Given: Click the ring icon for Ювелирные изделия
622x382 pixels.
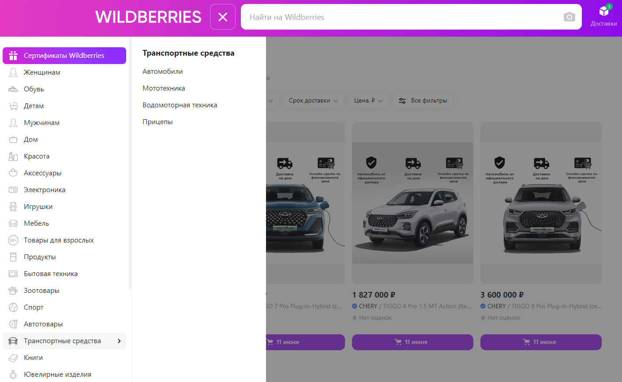Looking at the screenshot, I should (x=13, y=374).
